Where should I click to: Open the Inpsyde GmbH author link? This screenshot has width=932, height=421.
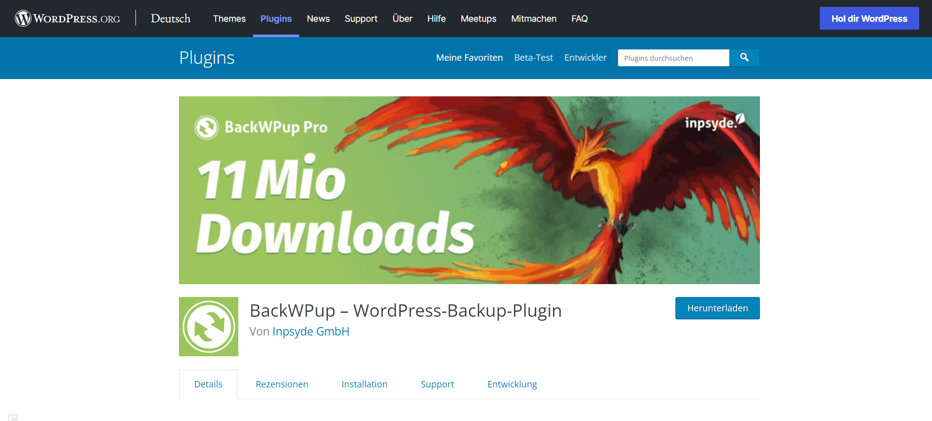(311, 332)
